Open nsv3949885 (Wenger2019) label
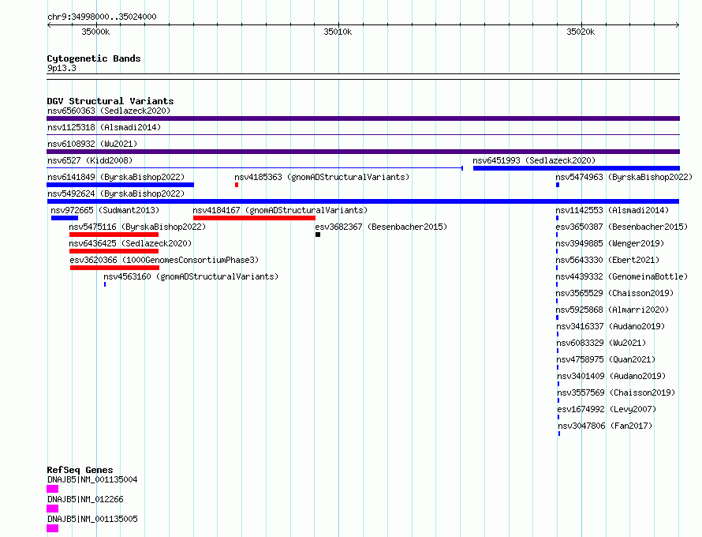This screenshot has width=702, height=537. coord(610,243)
